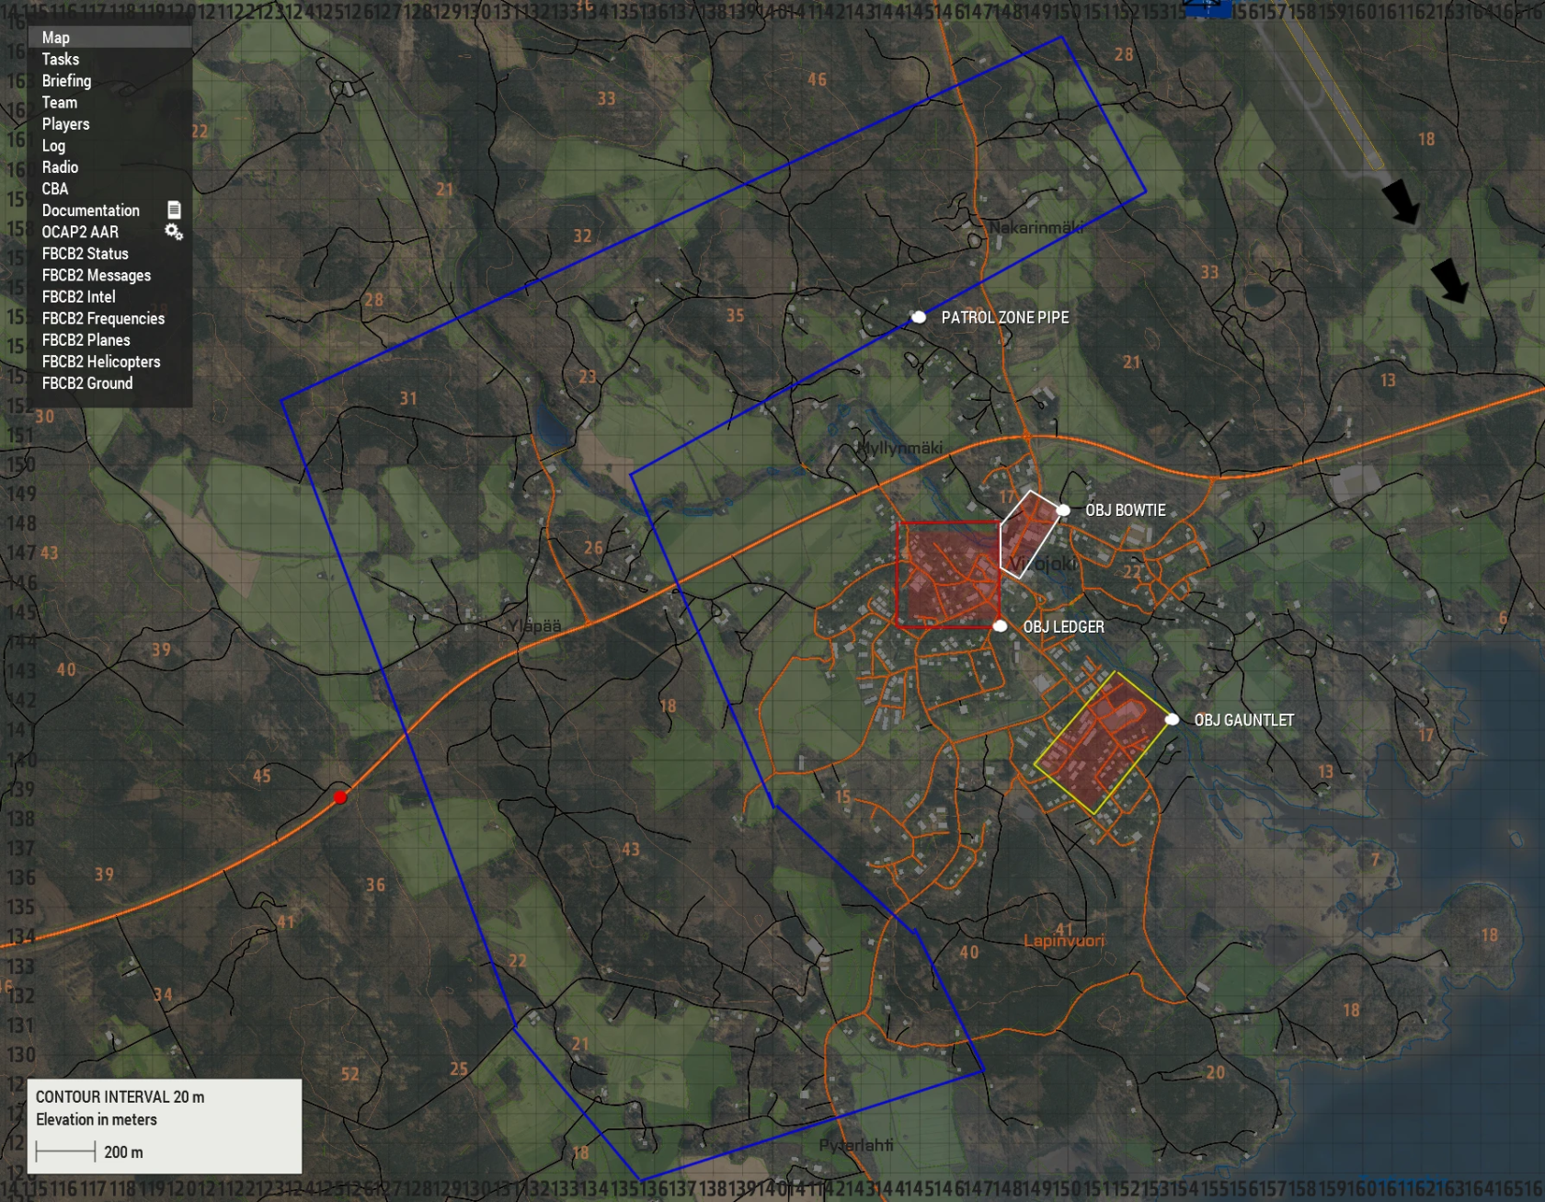Screen dimensions: 1545x1202
Task: Click the document icon beside Documentation
Action: (174, 210)
